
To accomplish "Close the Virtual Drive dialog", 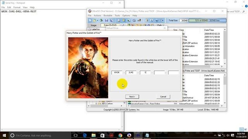I will [165, 28].
